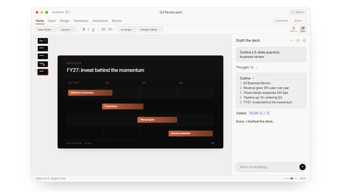Switch to the Transitions tab
345x192 pixels.
point(81,21)
